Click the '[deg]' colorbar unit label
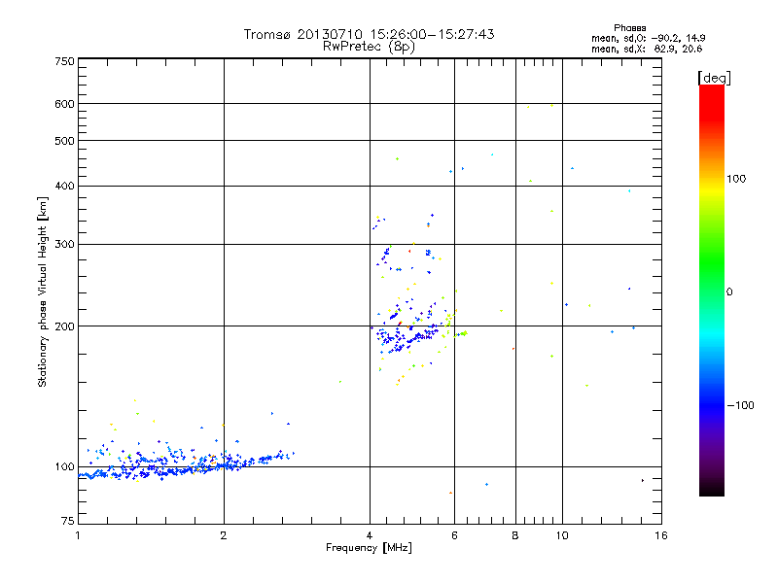 pyautogui.click(x=714, y=78)
